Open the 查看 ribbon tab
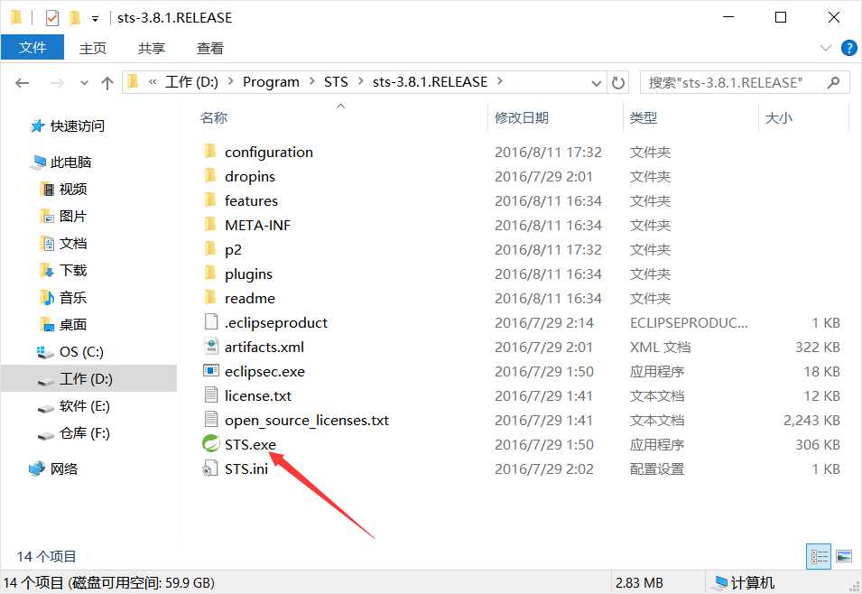This screenshot has width=862, height=594. [x=210, y=49]
